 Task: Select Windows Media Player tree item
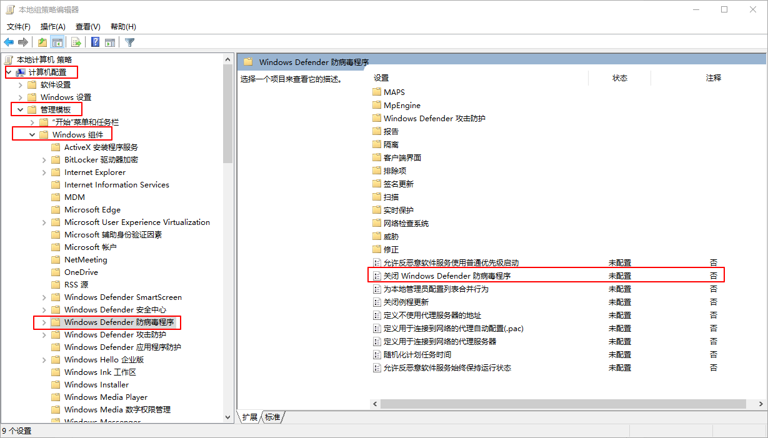[106, 397]
